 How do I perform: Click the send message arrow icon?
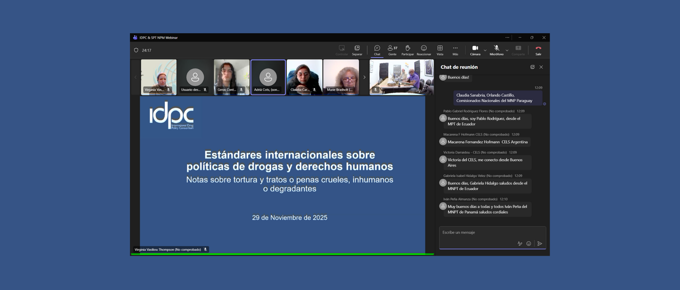(540, 243)
